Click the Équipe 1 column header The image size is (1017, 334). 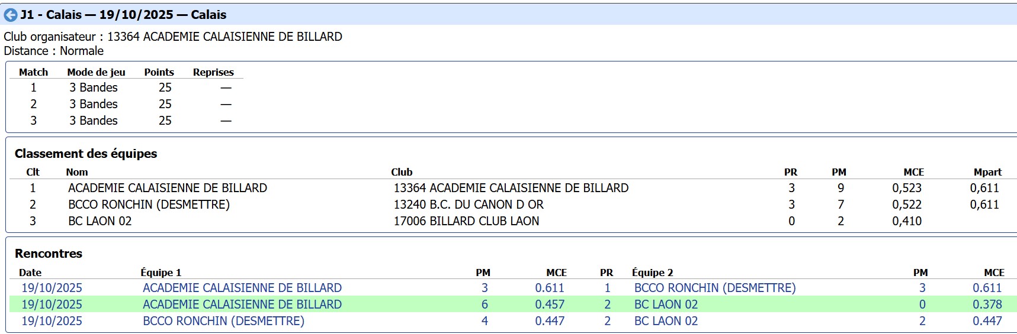(161, 273)
